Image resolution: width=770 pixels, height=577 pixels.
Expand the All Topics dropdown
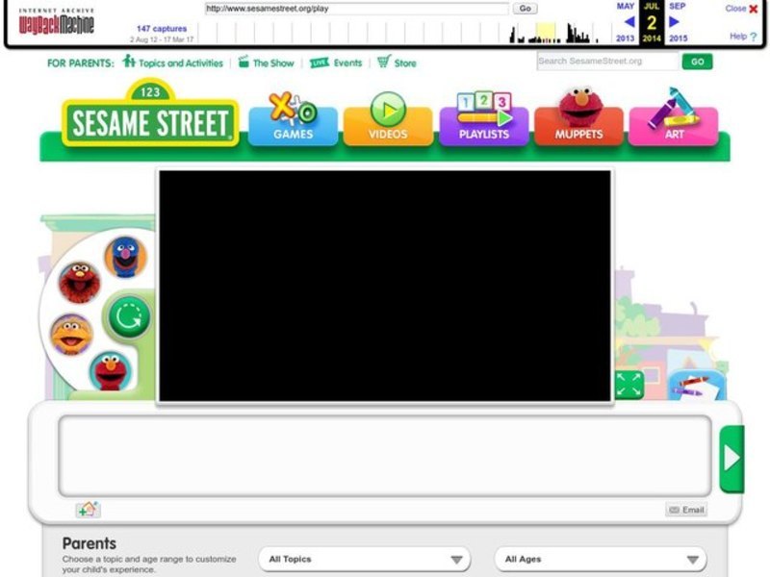click(x=364, y=559)
